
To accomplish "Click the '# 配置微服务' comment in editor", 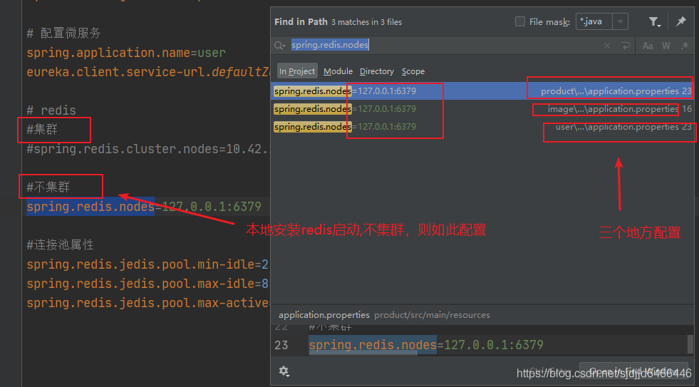I will (x=63, y=33).
